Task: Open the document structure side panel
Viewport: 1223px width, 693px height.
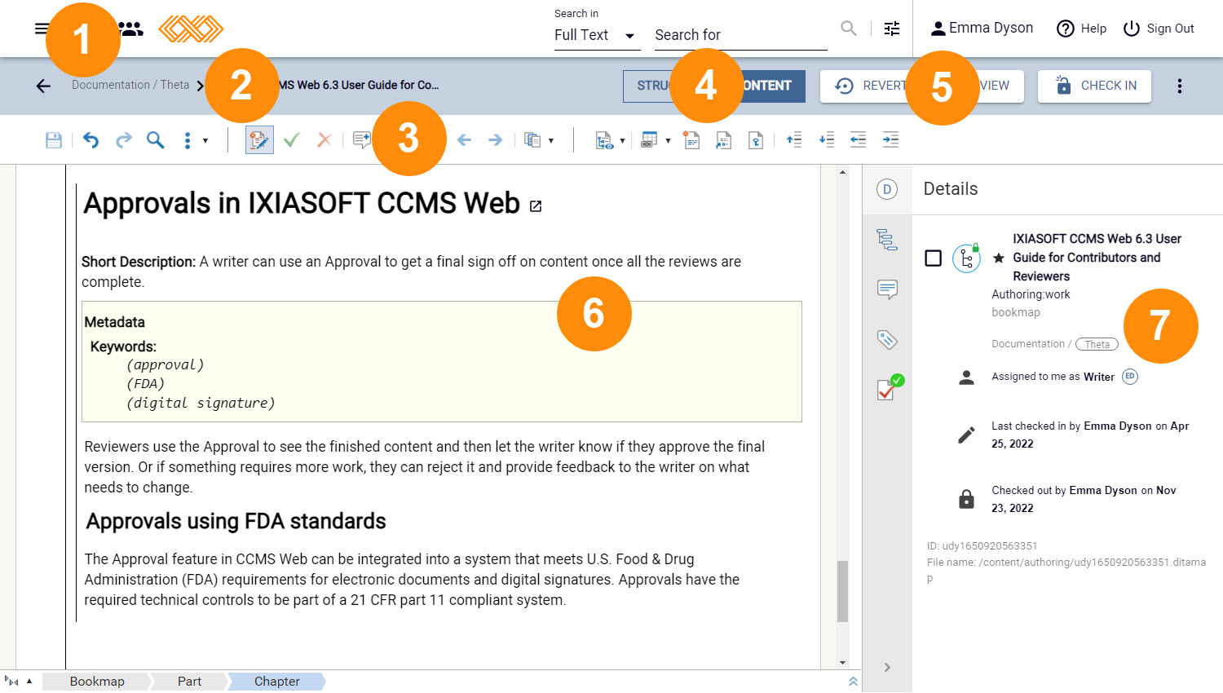Action: click(887, 239)
